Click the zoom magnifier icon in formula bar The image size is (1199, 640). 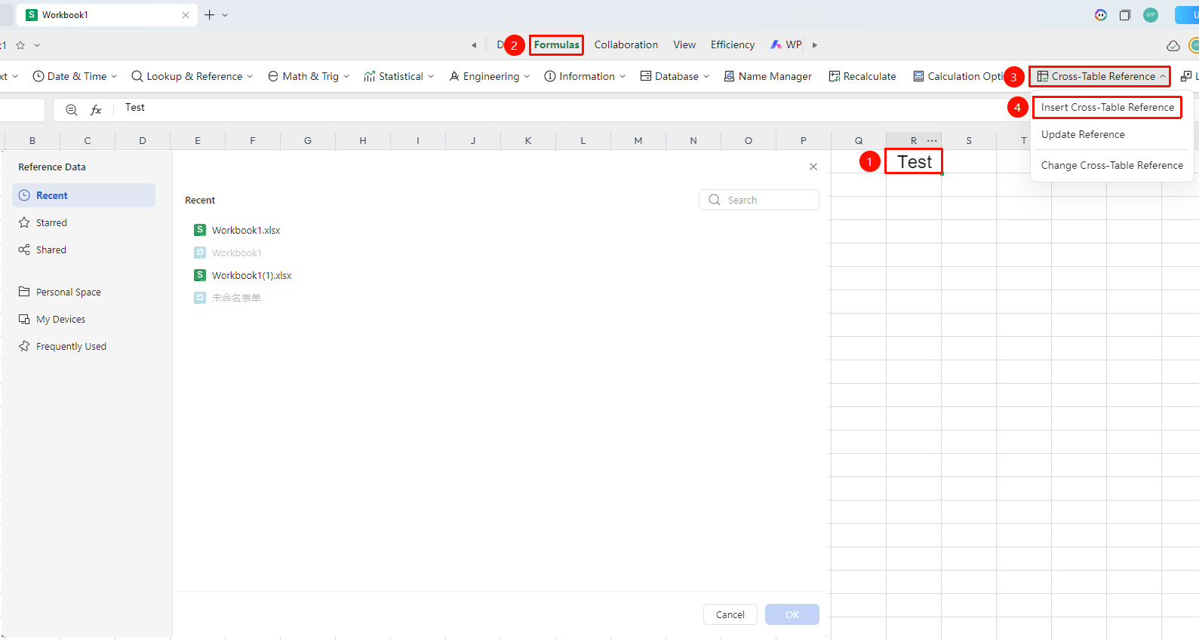pyautogui.click(x=72, y=110)
